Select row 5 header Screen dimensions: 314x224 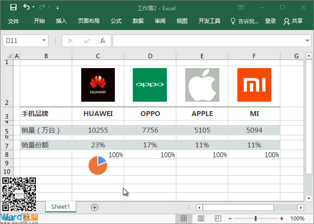pyautogui.click(x=7, y=131)
